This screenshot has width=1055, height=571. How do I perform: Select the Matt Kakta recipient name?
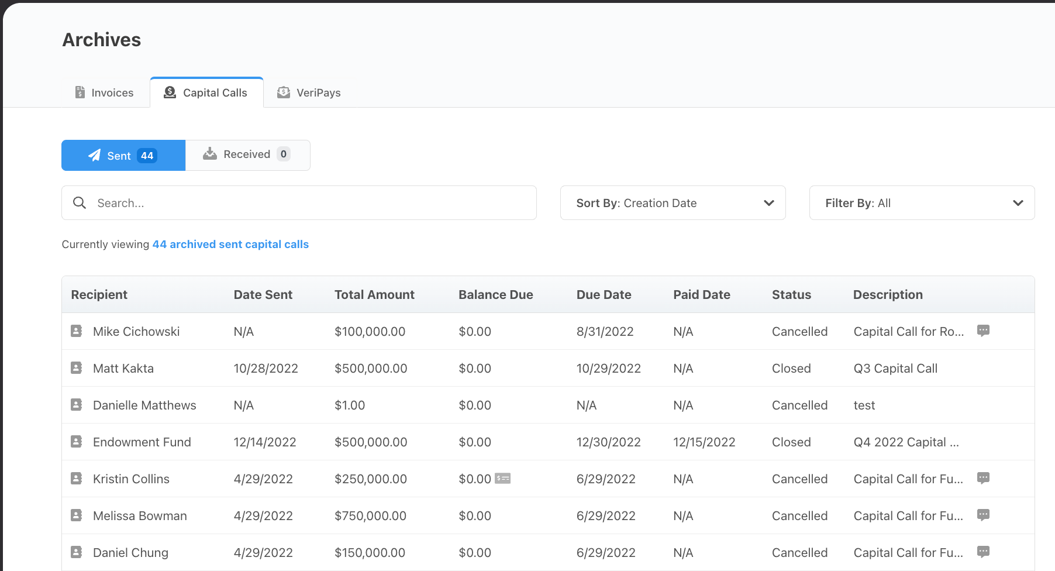[123, 368]
